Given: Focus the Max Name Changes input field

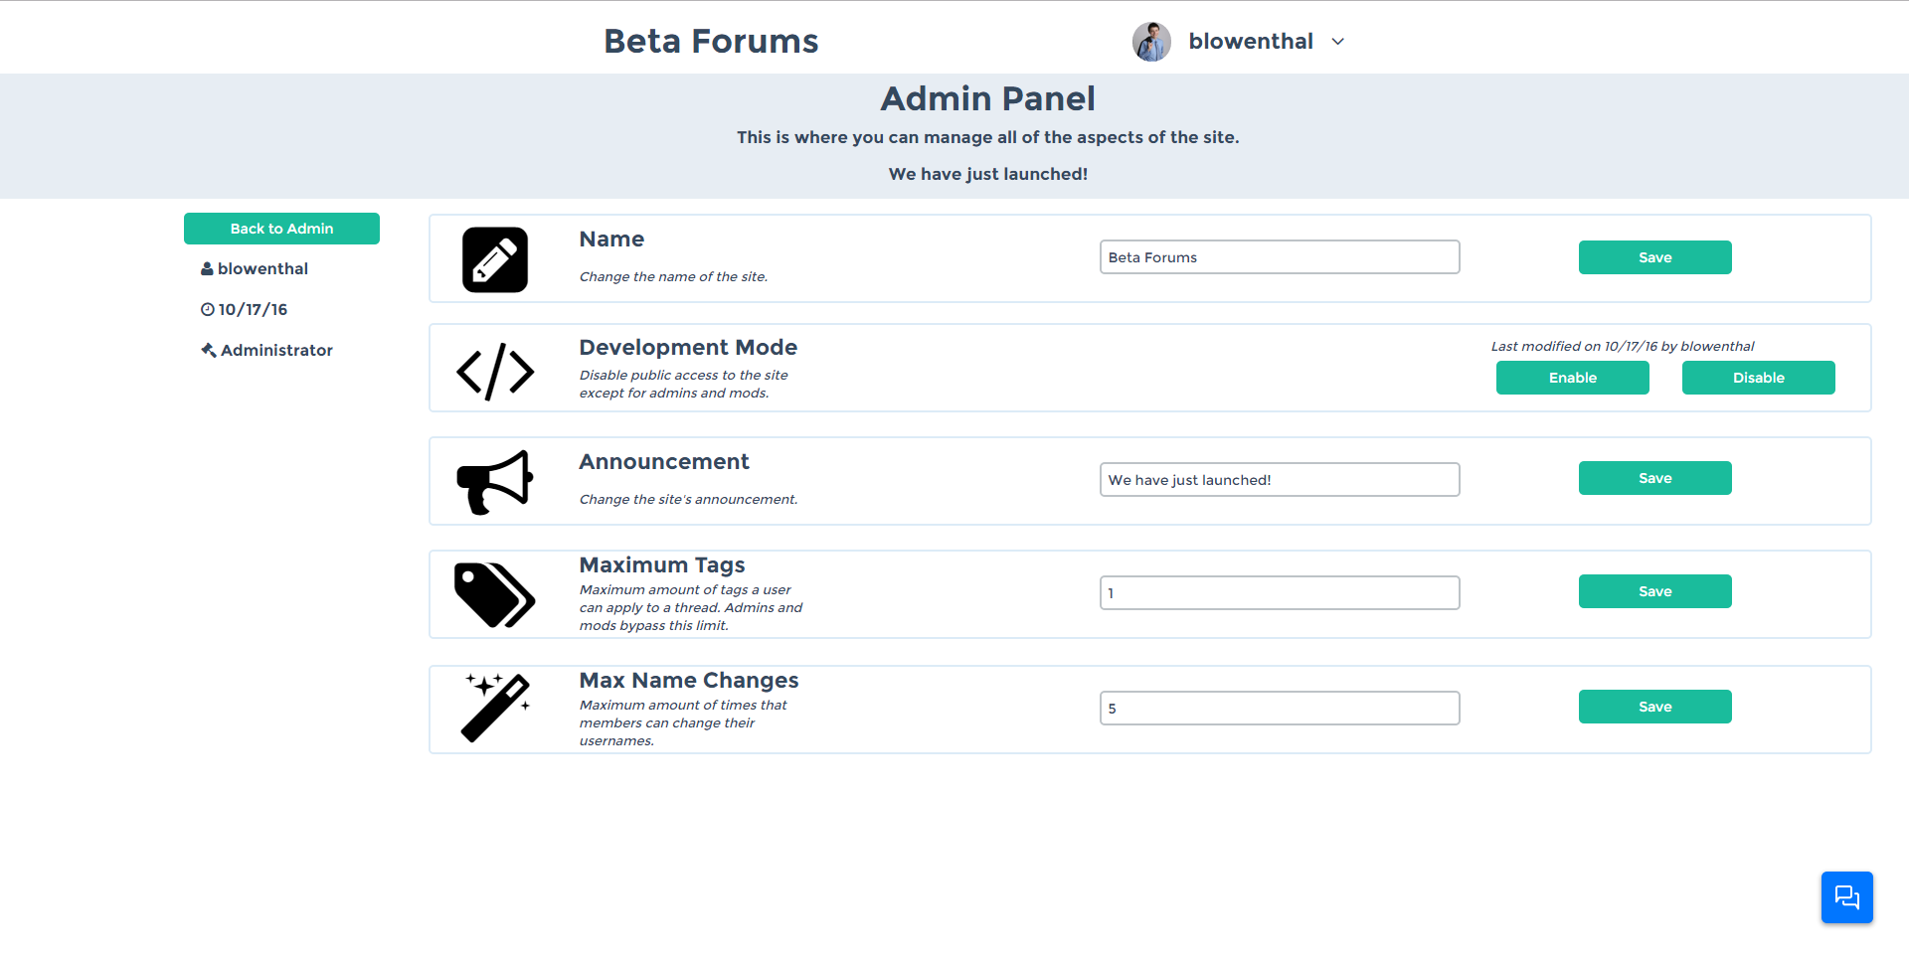Looking at the screenshot, I should click(1280, 709).
